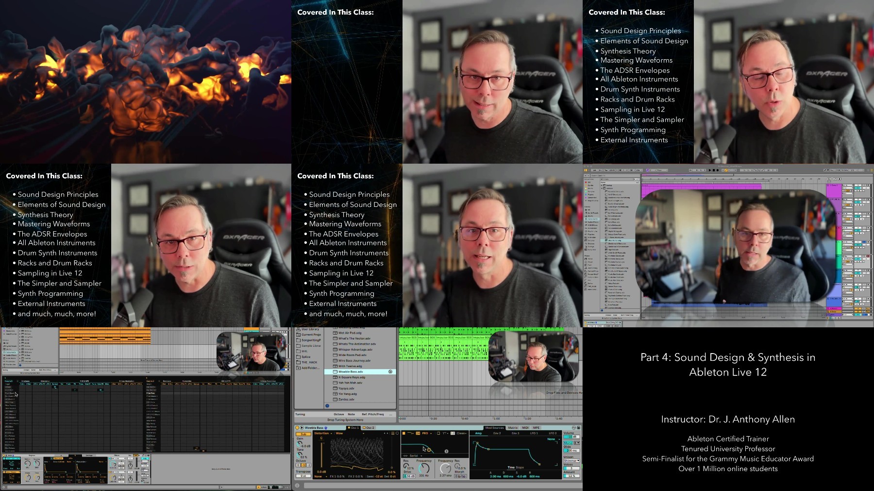Viewport: 874px width, 491px height.
Task: Select the -1 Octave button
Action: 303,465
